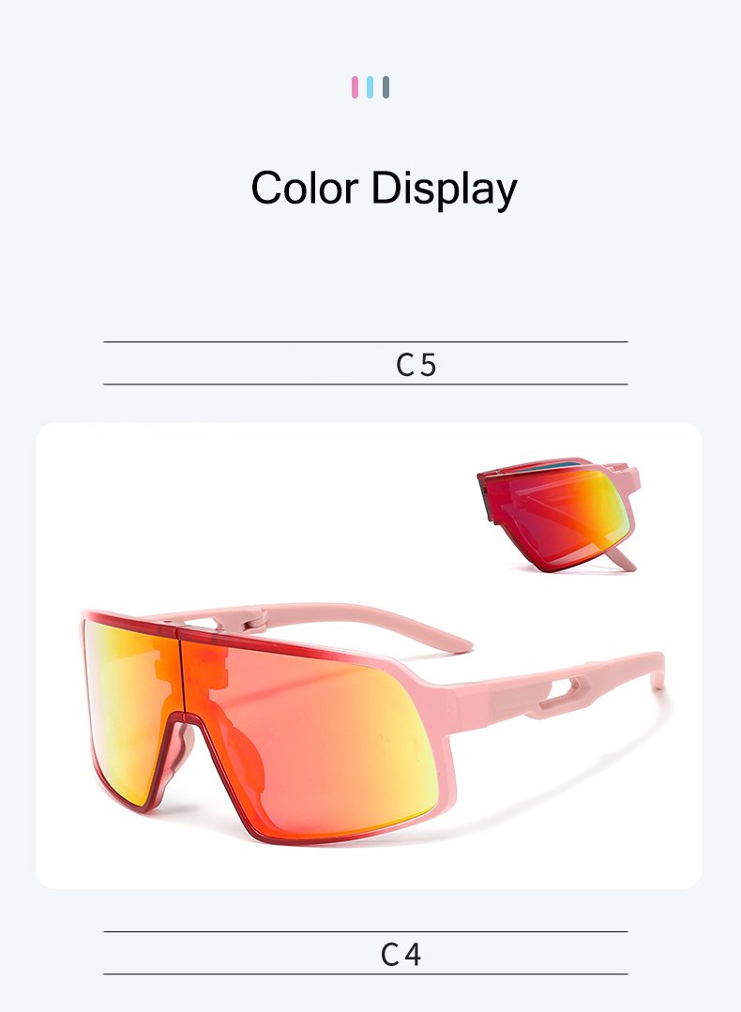Click the blue vertical bar icon
The image size is (741, 1012).
tap(370, 87)
